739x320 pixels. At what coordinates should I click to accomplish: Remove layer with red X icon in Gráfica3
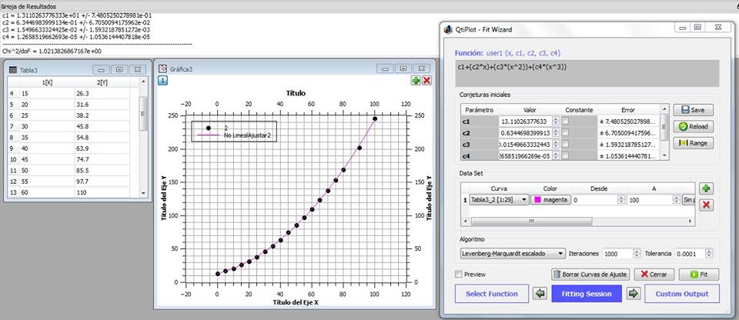(x=427, y=81)
